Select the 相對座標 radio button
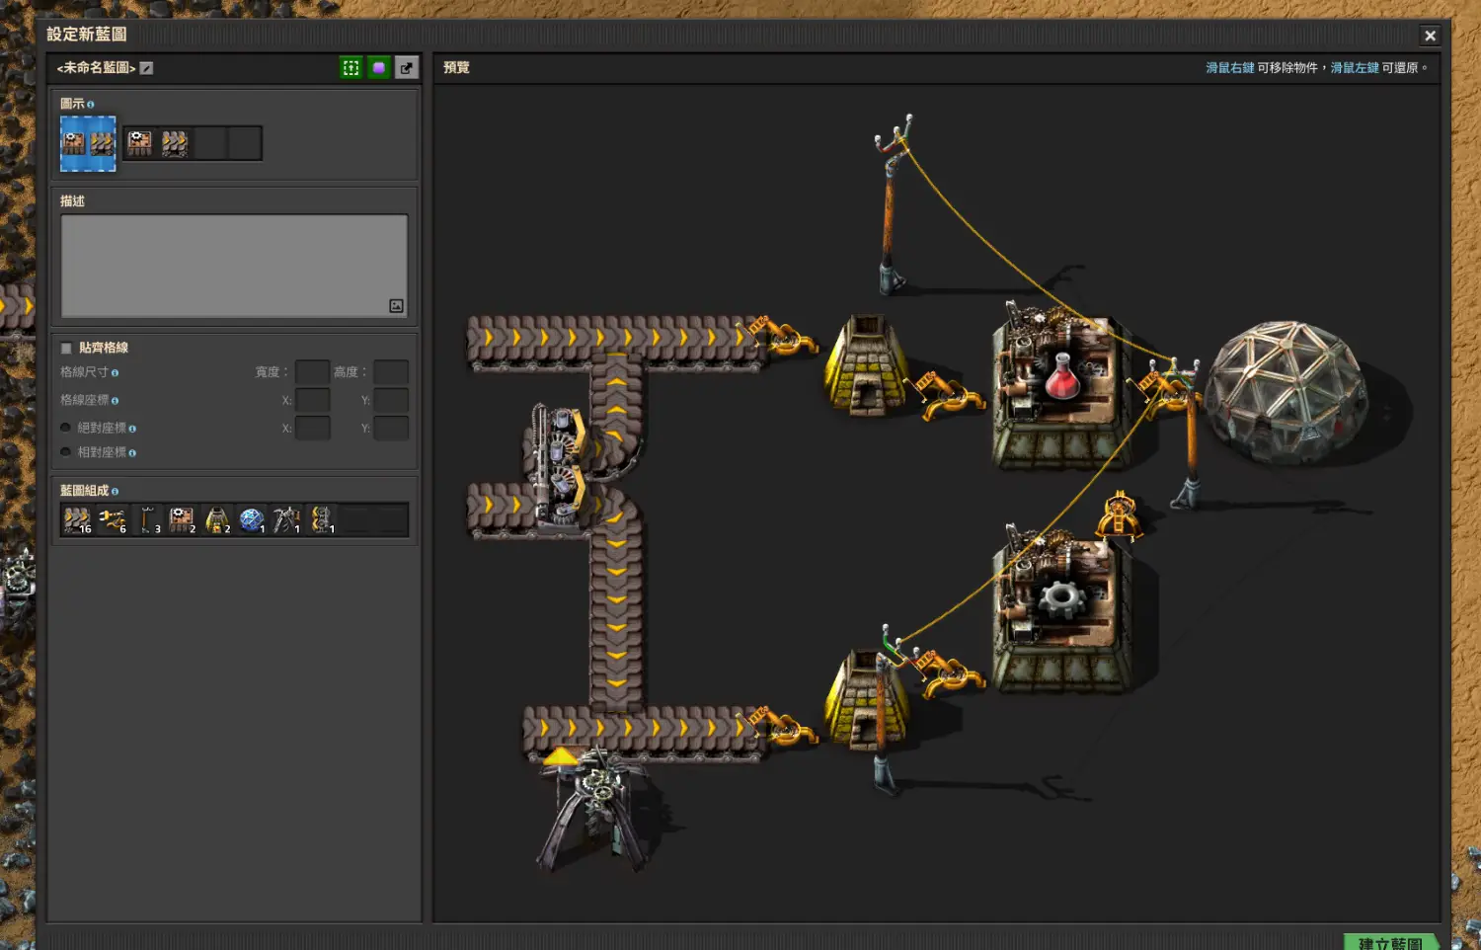Image resolution: width=1481 pixels, height=950 pixels. click(66, 452)
